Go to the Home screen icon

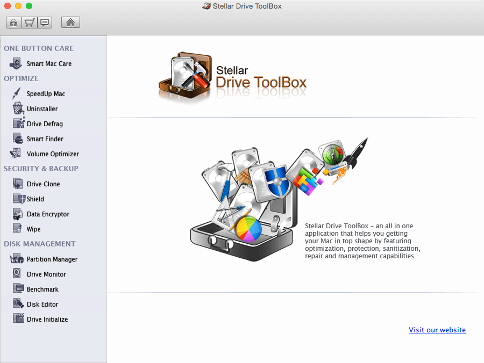(70, 23)
